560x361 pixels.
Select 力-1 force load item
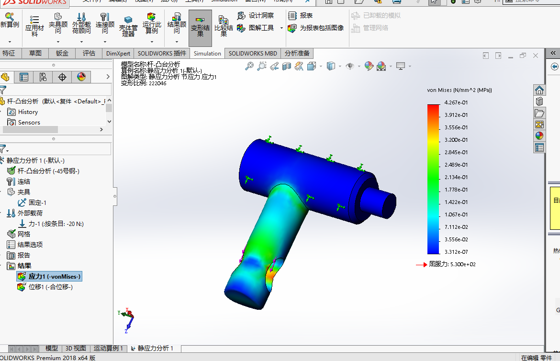[x=51, y=224]
